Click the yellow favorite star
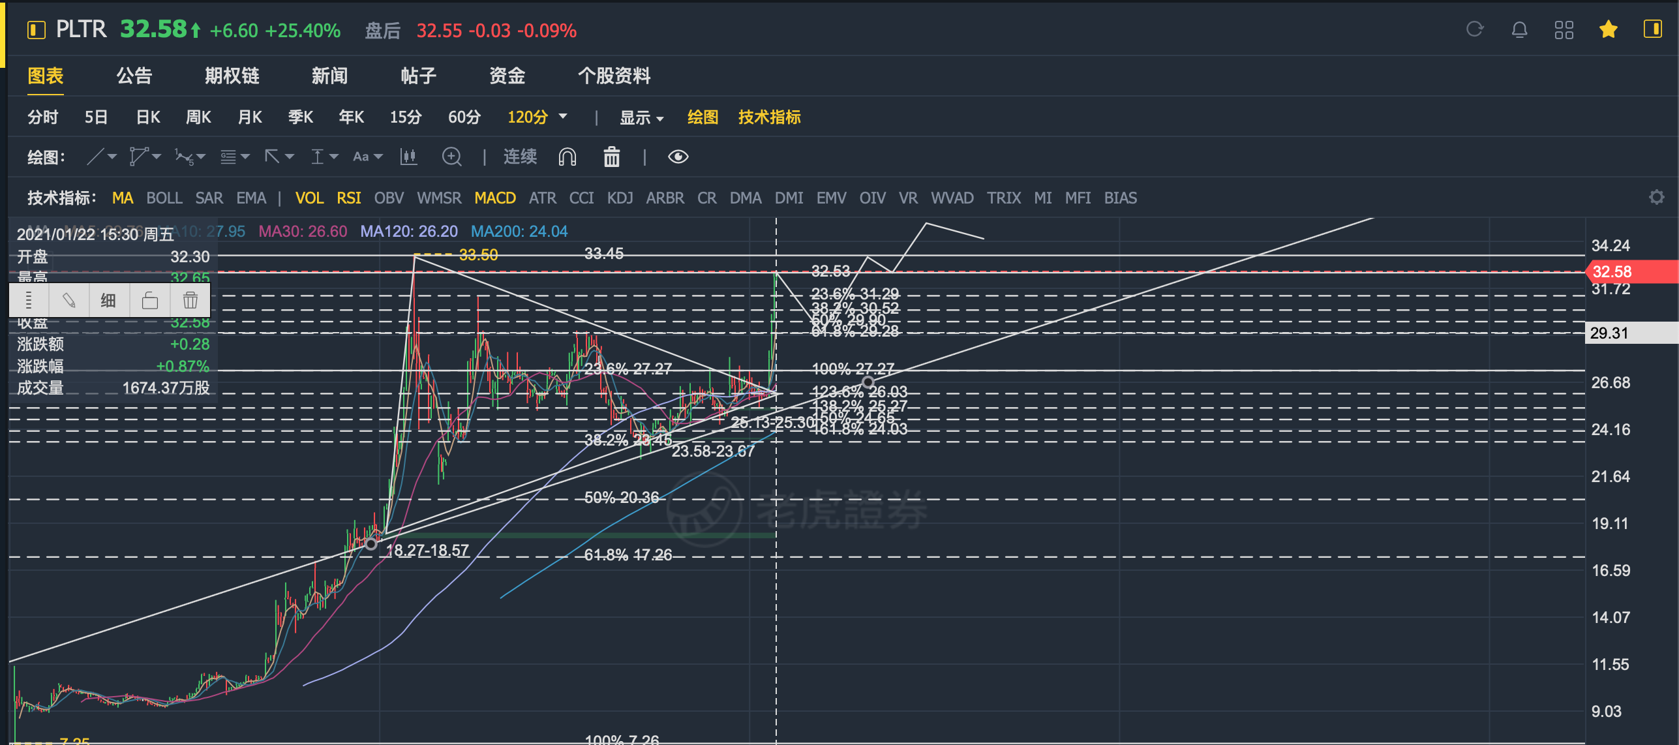This screenshot has width=1679, height=745. pos(1608,30)
